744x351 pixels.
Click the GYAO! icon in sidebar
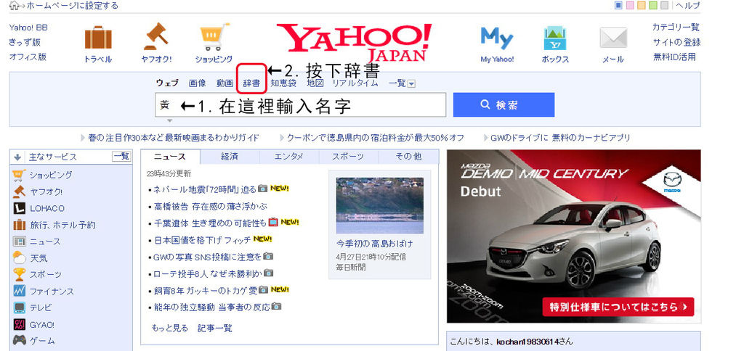[x=19, y=324]
